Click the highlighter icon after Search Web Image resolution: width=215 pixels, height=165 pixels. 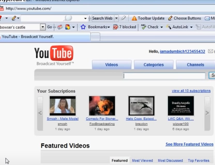[123, 18]
